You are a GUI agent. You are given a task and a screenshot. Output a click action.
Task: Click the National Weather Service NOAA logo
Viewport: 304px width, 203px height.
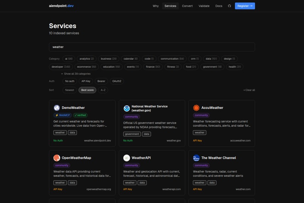tap(127, 108)
